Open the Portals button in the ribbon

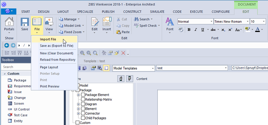pyautogui.click(x=9, y=25)
